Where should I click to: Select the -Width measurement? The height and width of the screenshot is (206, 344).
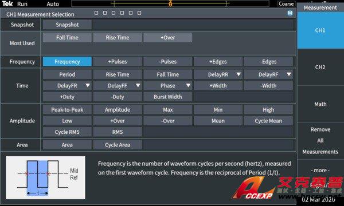[268, 86]
